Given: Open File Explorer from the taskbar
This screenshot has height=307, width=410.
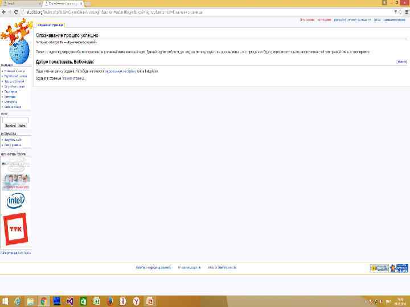Looking at the screenshot, I should pyautogui.click(x=31, y=301).
